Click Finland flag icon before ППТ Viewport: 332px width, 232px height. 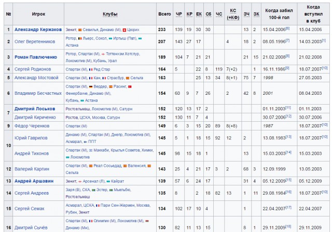tap(85, 142)
